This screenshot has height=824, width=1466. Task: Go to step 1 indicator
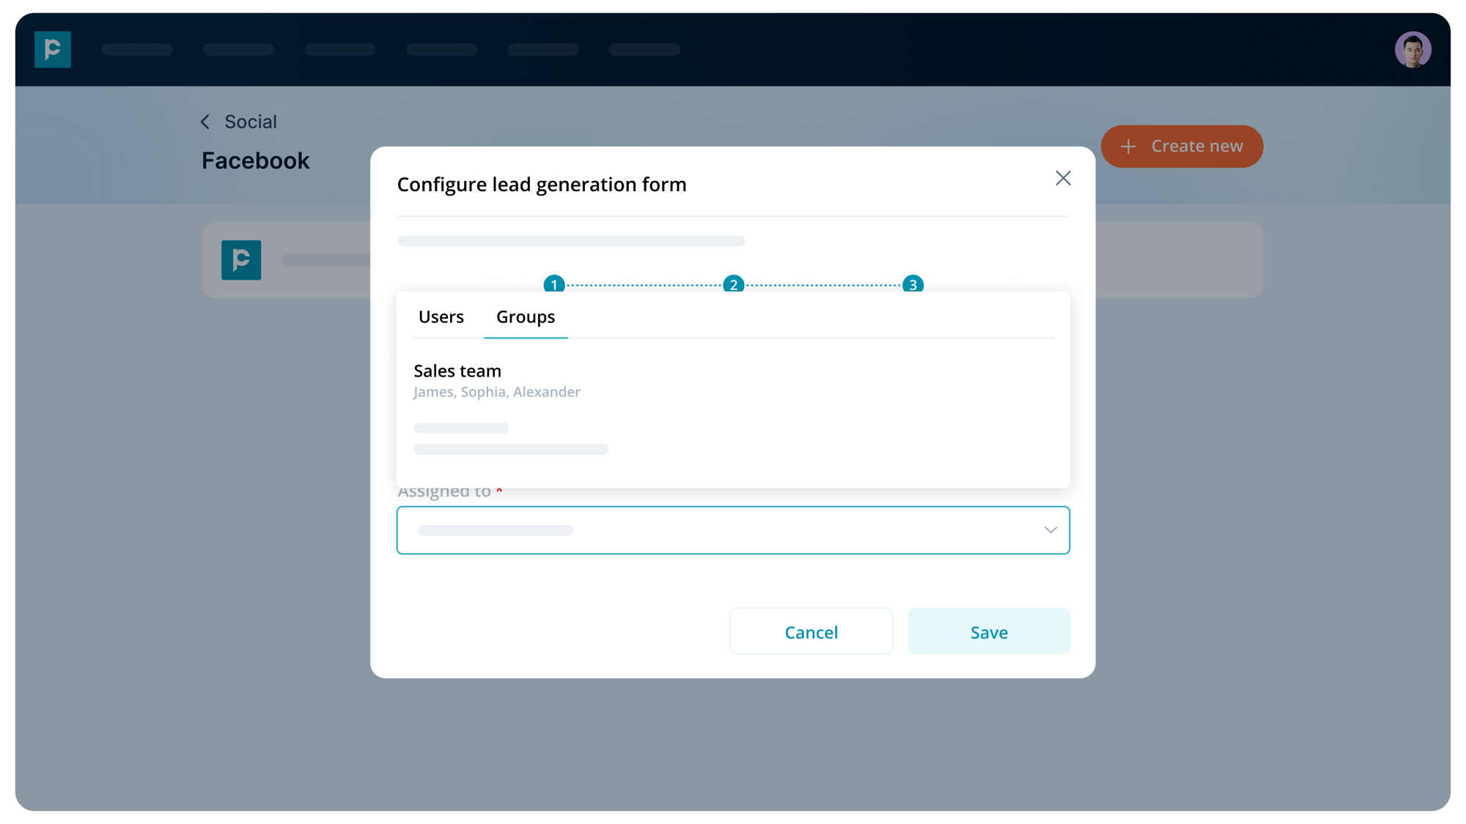point(554,283)
